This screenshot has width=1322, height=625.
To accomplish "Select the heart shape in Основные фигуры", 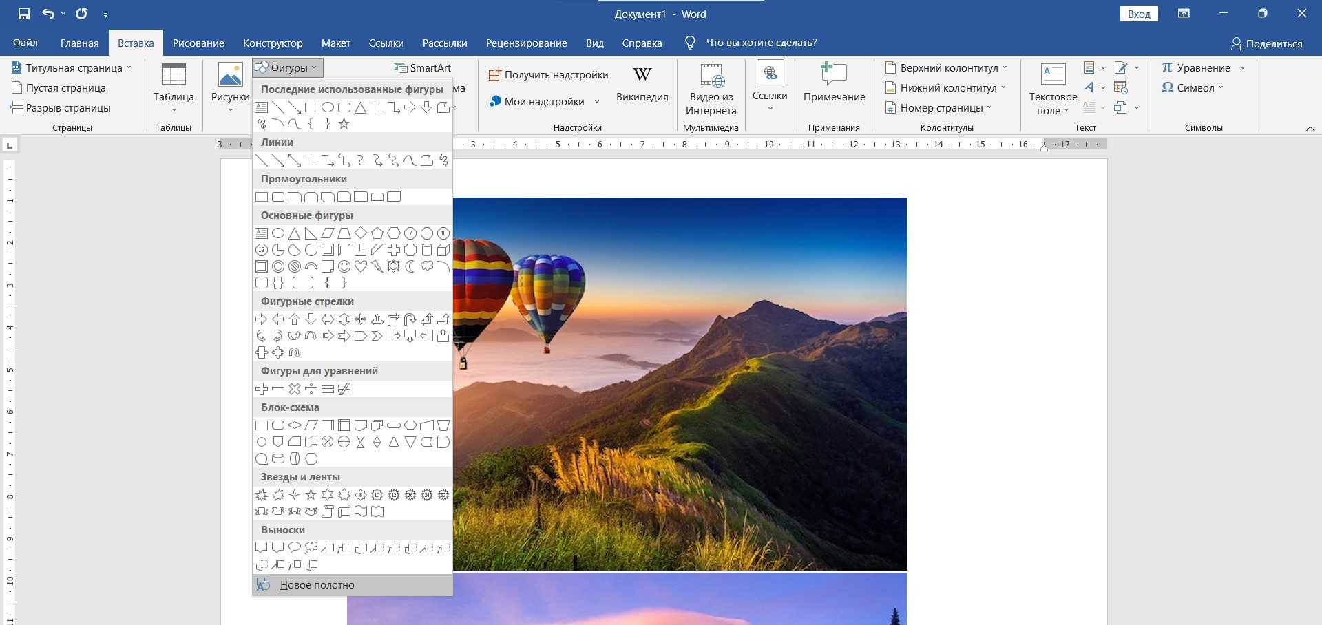I will (x=361, y=266).
